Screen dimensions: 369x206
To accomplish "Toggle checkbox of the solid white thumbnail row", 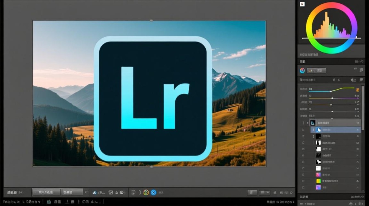I will (x=303, y=168).
